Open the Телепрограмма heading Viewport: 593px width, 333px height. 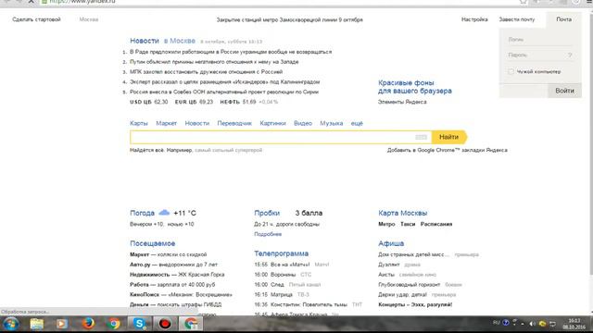(x=282, y=253)
